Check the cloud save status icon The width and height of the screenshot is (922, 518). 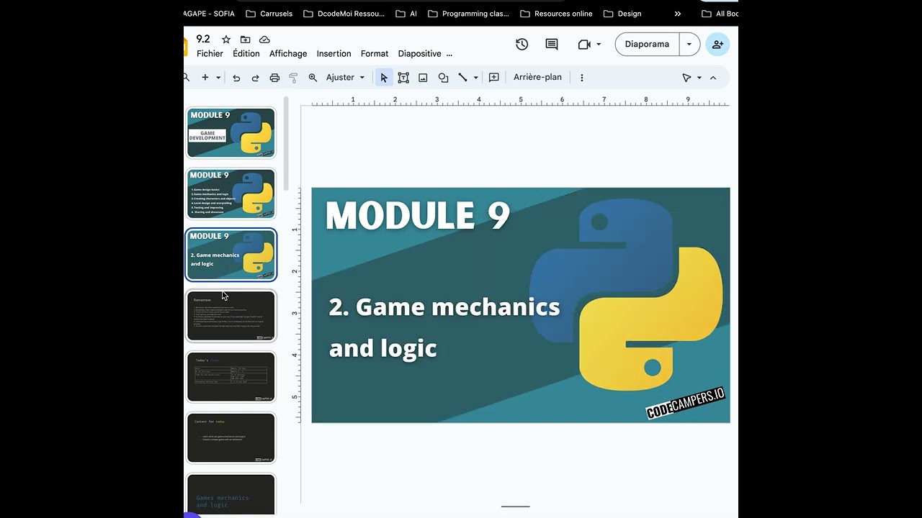pyautogui.click(x=264, y=40)
